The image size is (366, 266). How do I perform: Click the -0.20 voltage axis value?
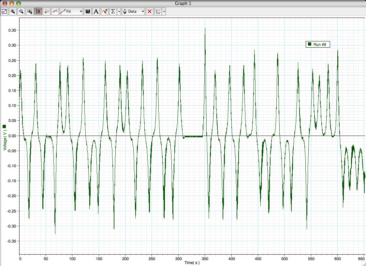[x=12, y=196]
